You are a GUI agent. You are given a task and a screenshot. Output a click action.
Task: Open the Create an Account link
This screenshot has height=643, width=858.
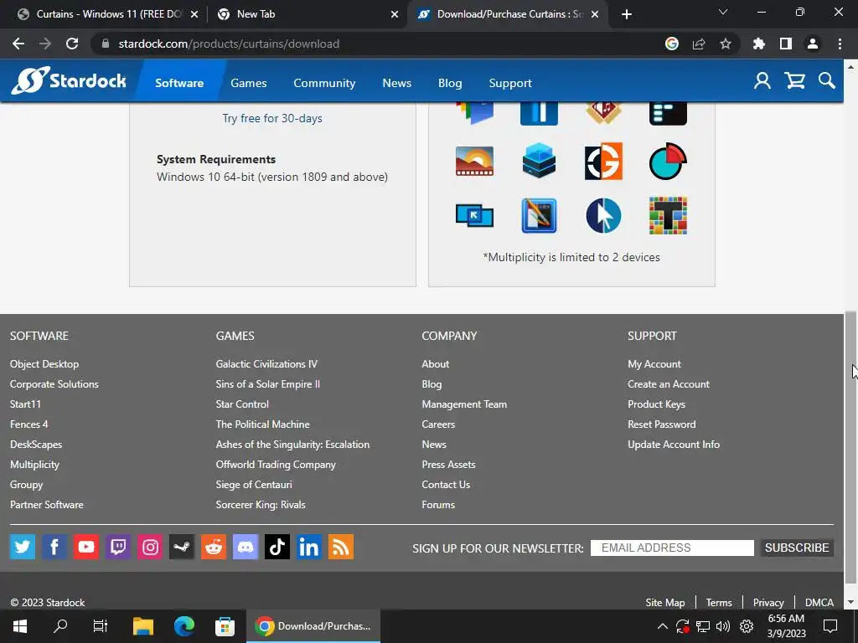668,384
